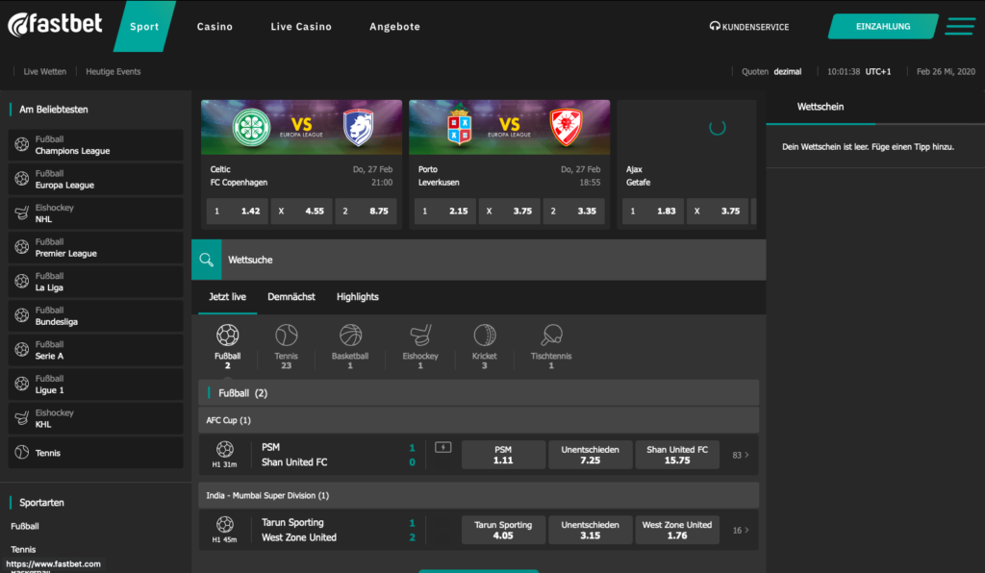Image resolution: width=985 pixels, height=573 pixels.
Task: Open the hamburger menu icon
Action: click(x=960, y=26)
